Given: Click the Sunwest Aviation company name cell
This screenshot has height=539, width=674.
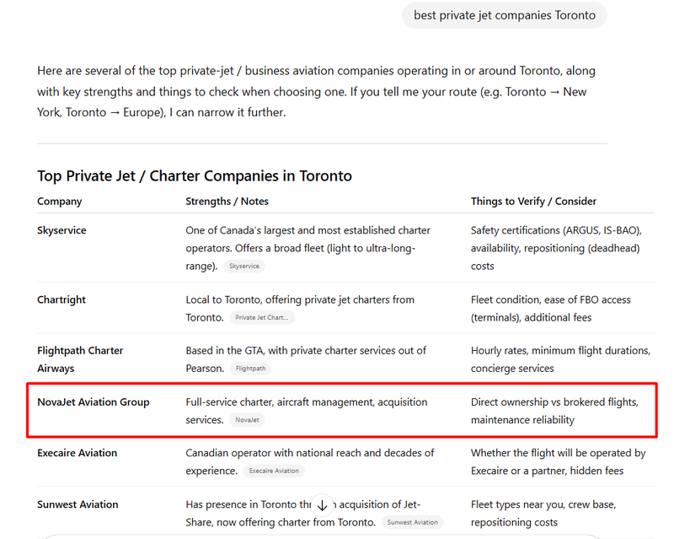Looking at the screenshot, I should (78, 504).
